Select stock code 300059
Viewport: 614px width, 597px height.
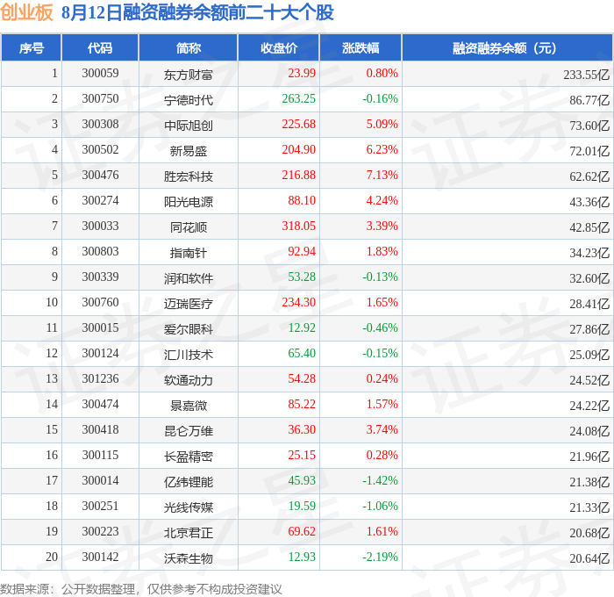point(100,73)
